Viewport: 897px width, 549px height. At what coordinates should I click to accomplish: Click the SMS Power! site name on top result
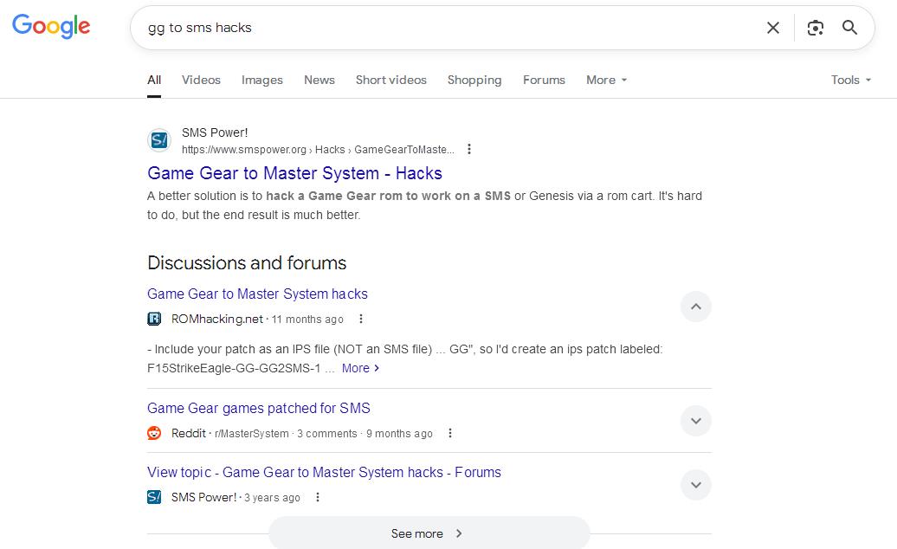click(x=215, y=132)
